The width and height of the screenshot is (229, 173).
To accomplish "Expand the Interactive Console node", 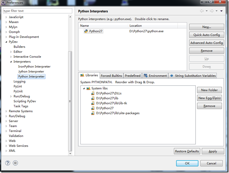I will coord(11,57).
